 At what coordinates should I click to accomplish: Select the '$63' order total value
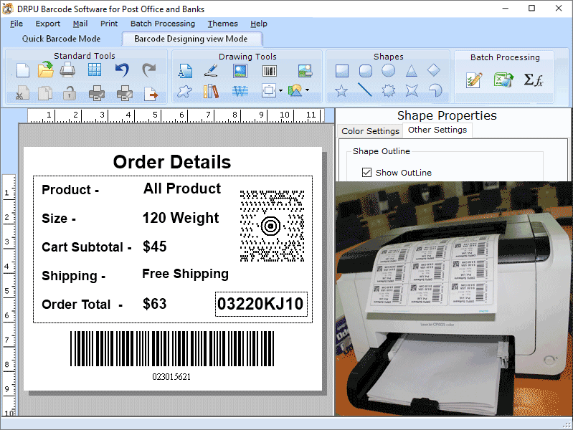click(x=155, y=304)
